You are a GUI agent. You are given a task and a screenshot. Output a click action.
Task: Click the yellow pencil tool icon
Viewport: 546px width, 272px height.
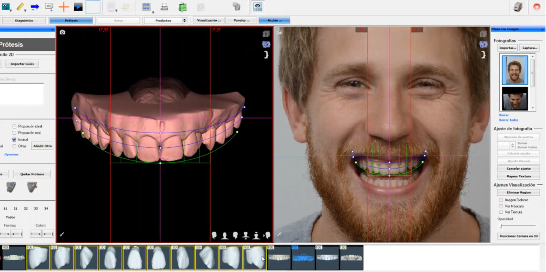pos(20,7)
